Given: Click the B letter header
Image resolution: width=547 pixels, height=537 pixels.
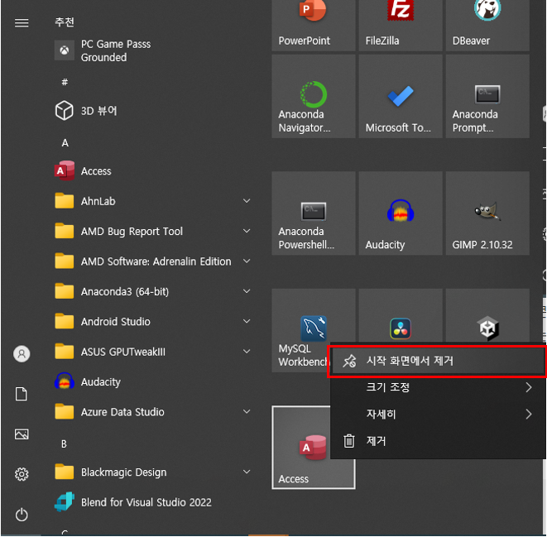Looking at the screenshot, I should click(64, 444).
